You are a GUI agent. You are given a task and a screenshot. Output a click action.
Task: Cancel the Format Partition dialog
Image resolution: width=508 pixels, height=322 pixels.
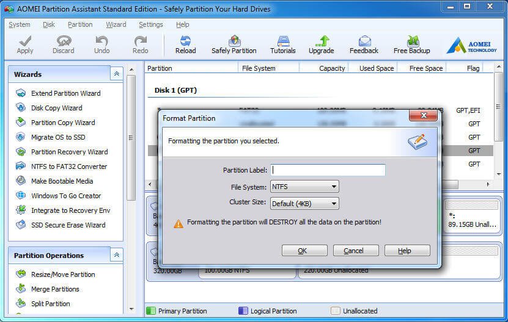356,251
